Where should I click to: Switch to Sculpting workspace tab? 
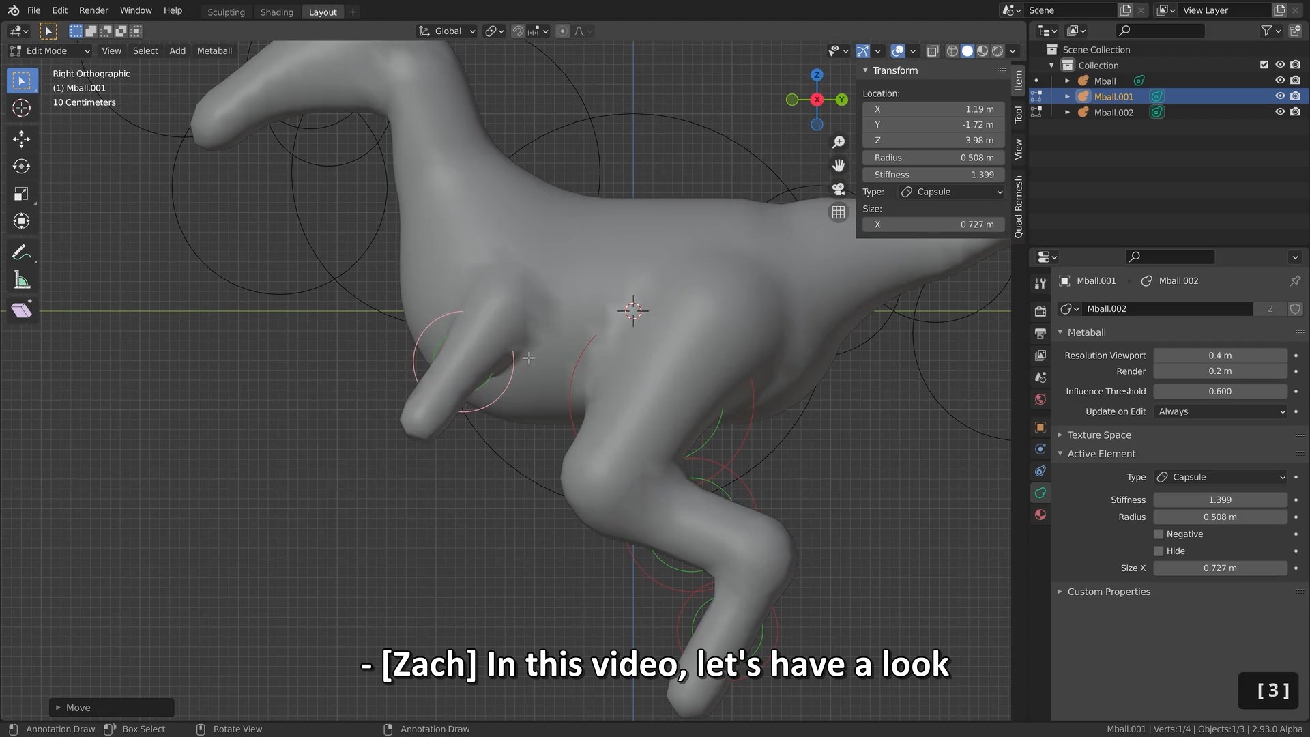tap(226, 12)
